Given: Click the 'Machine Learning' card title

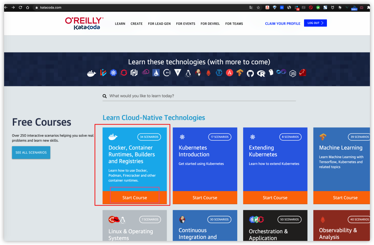Looking at the screenshot, I should 341,148.
